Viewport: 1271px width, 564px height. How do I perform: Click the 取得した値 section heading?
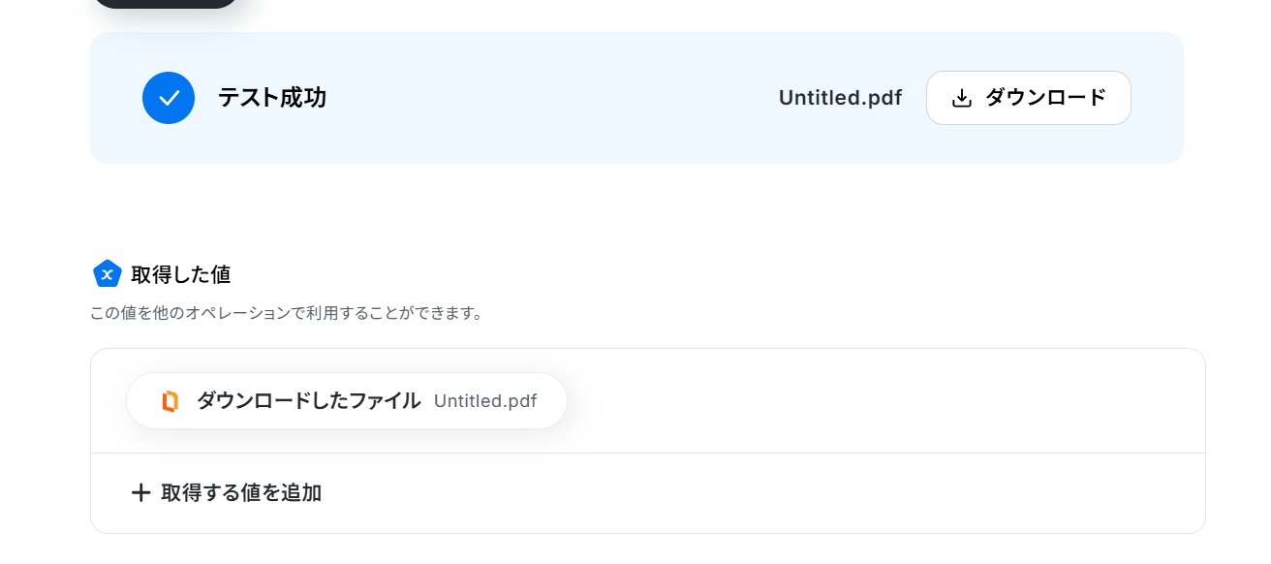point(180,274)
